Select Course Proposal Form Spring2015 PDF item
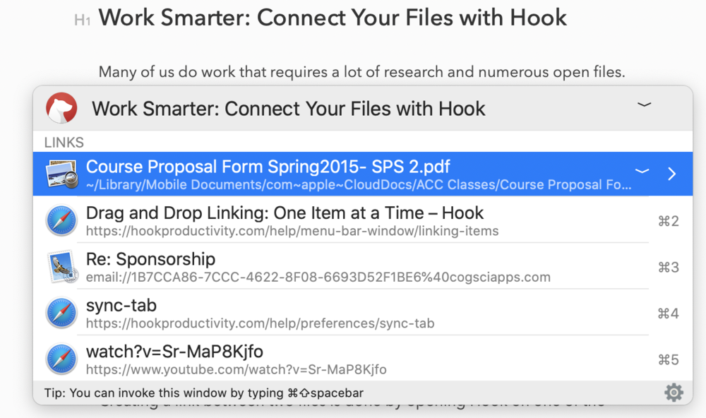706x418 pixels. pyautogui.click(x=363, y=174)
